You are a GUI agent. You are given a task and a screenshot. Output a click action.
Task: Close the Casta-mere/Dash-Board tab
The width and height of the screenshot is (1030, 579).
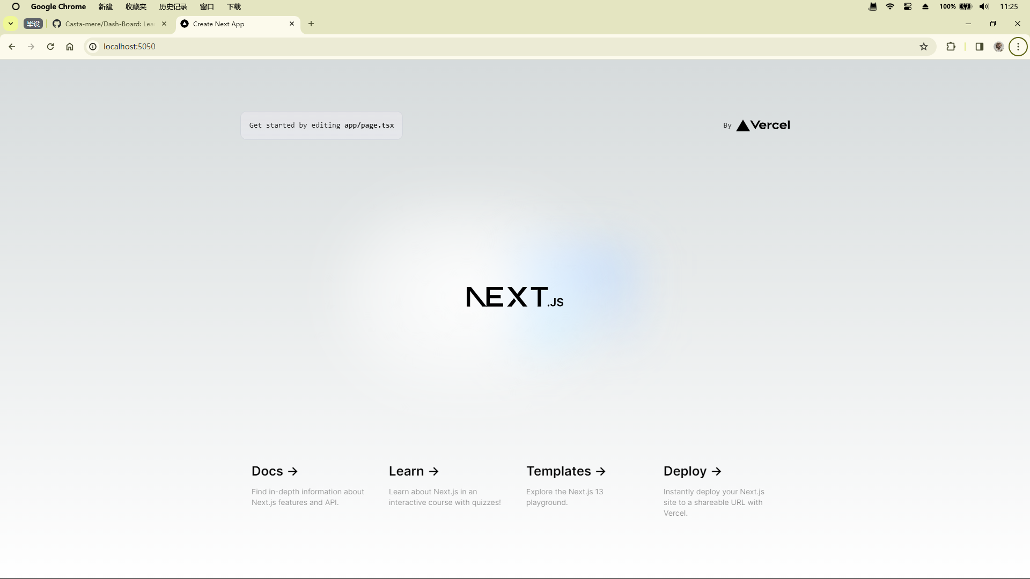pos(164,24)
